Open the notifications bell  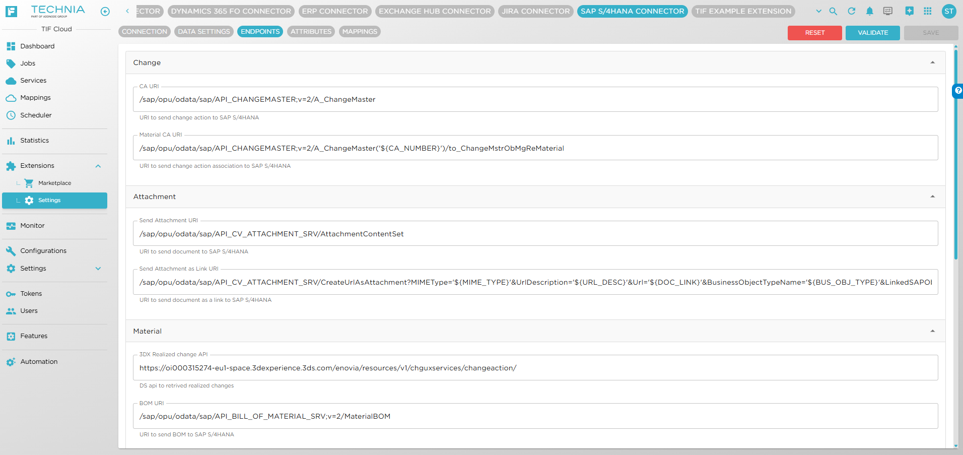(x=869, y=11)
